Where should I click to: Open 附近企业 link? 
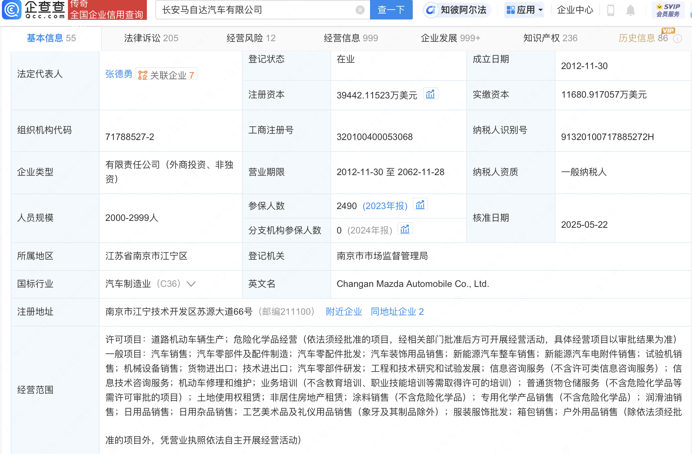(344, 312)
